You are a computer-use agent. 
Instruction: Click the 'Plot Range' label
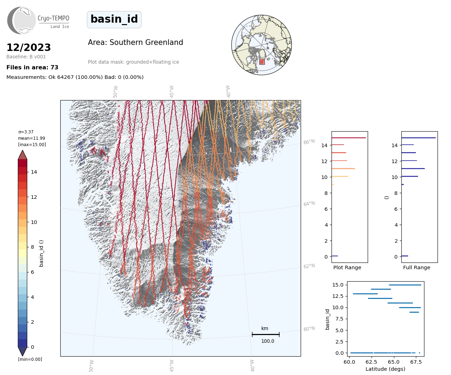[347, 267]
